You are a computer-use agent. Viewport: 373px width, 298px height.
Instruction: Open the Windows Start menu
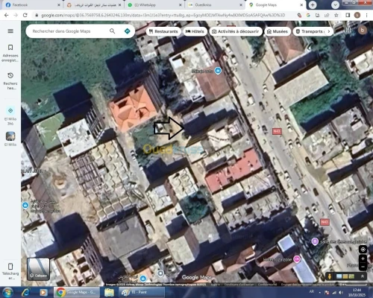click(7, 292)
